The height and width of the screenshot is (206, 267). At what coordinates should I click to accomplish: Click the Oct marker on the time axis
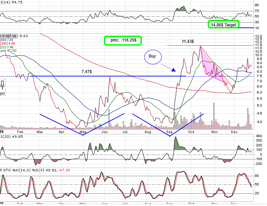tap(191, 131)
